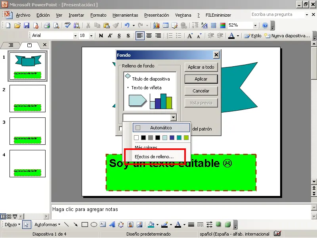317x238 pixels.
Task: Click the Aplicar a todo button
Action: click(201, 67)
